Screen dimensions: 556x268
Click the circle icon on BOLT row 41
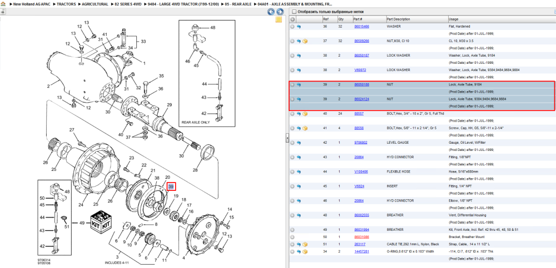[x=292, y=128]
